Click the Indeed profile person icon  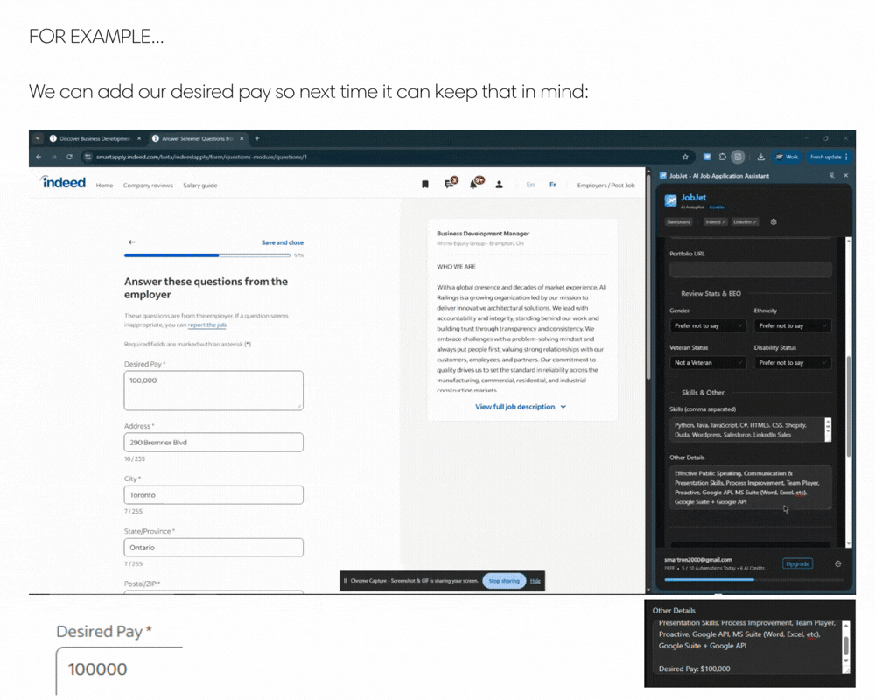click(x=499, y=185)
